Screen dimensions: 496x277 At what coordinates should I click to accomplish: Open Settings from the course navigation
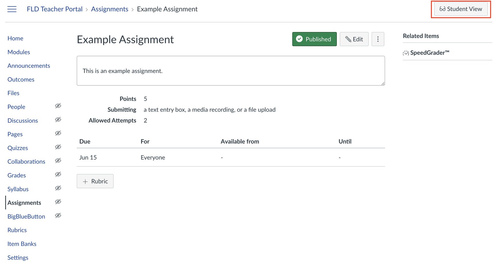point(18,257)
